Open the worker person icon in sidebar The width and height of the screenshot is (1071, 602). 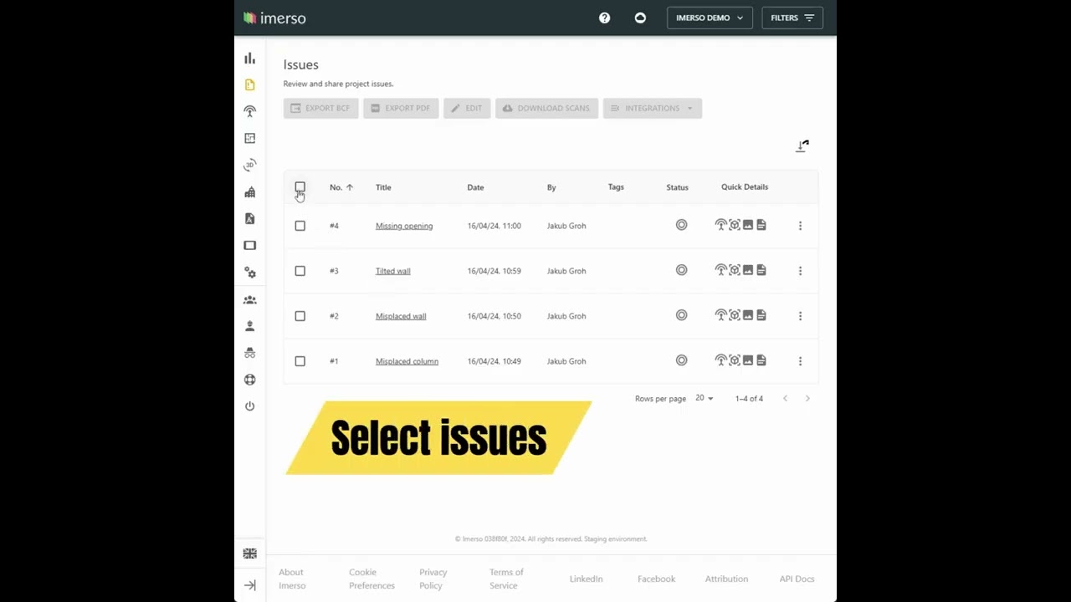click(249, 326)
